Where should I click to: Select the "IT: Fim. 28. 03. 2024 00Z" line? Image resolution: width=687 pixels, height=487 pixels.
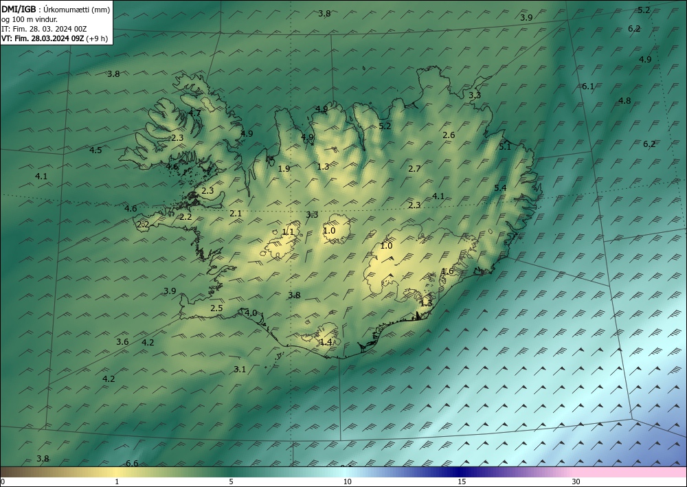44,29
